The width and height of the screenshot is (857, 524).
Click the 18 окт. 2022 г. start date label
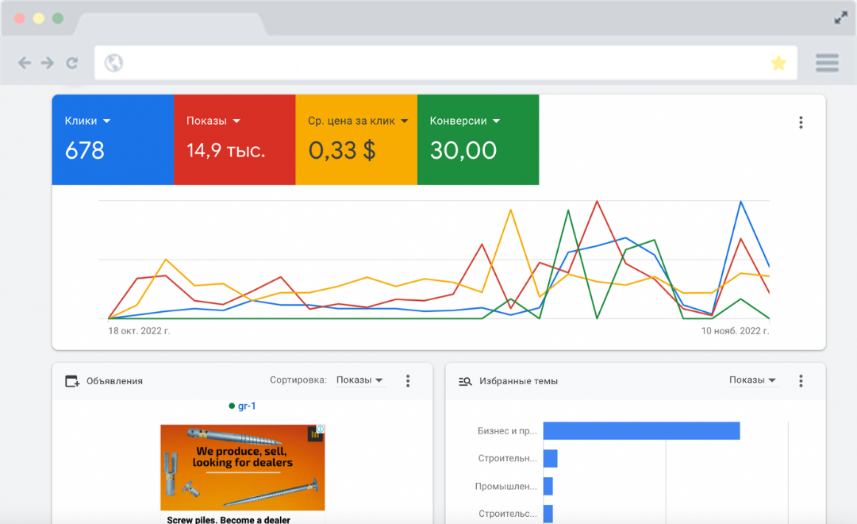click(x=139, y=331)
